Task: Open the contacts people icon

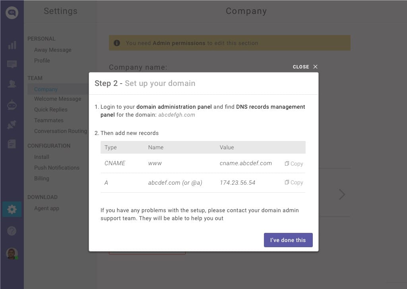Action: pyautogui.click(x=12, y=84)
